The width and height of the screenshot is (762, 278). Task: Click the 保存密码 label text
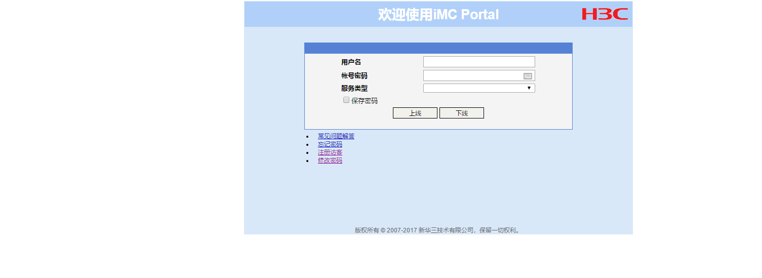[x=365, y=101]
